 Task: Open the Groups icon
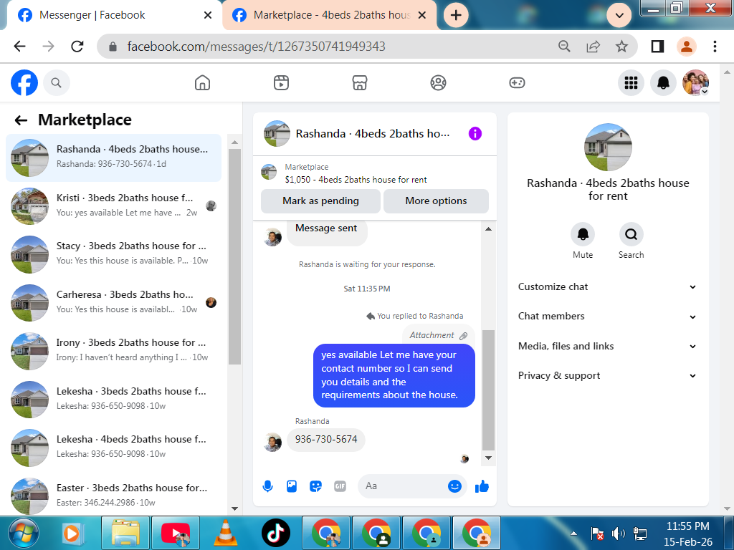click(x=438, y=83)
